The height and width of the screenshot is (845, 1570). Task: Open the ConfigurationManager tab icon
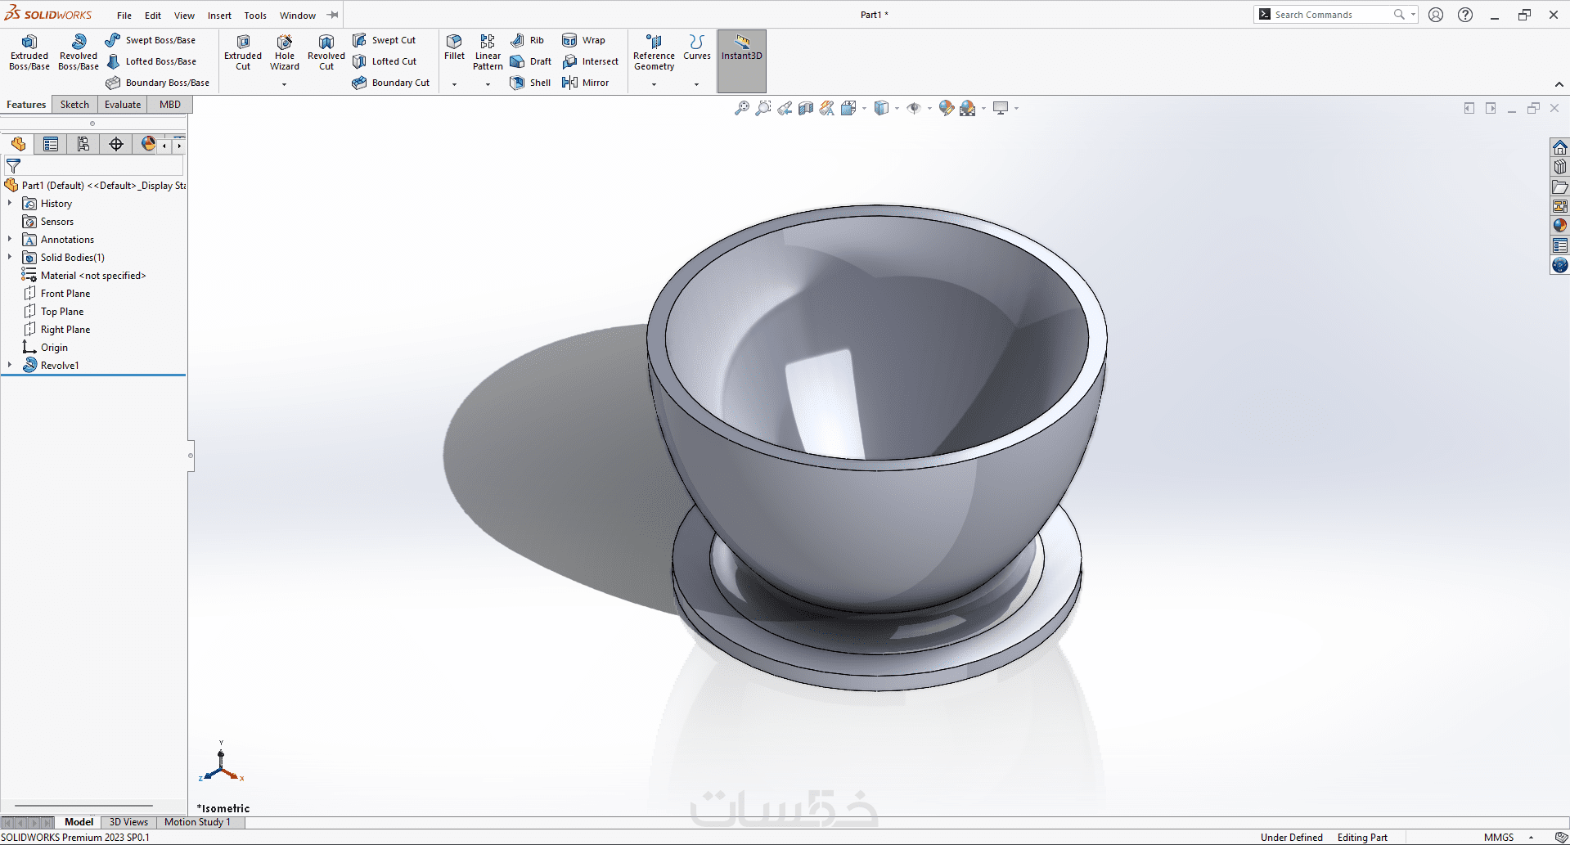pos(83,145)
